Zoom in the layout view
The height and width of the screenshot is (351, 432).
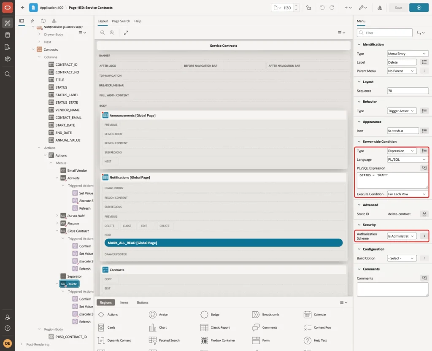pyautogui.click(x=112, y=32)
